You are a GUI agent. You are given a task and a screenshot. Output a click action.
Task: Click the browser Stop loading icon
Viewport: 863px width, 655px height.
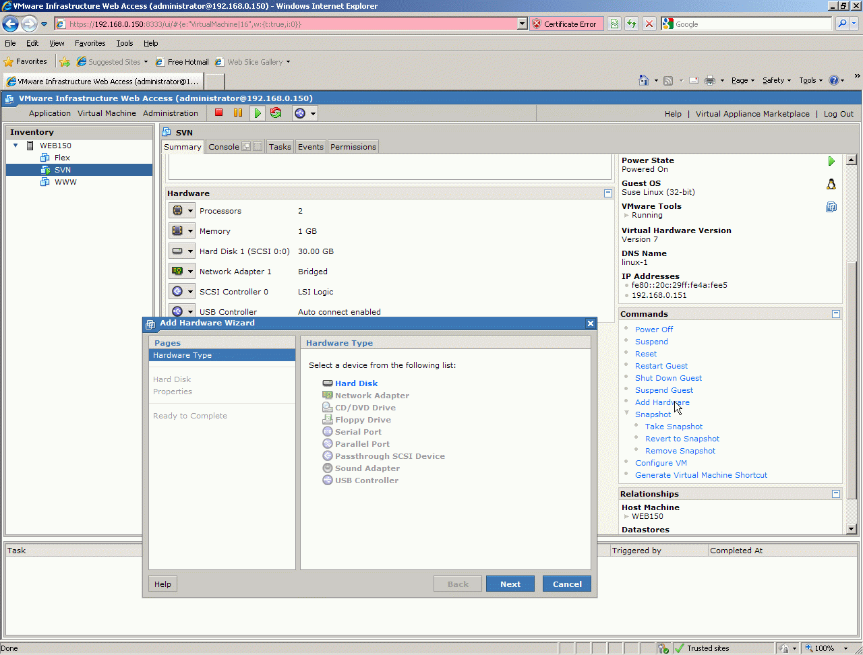point(649,24)
